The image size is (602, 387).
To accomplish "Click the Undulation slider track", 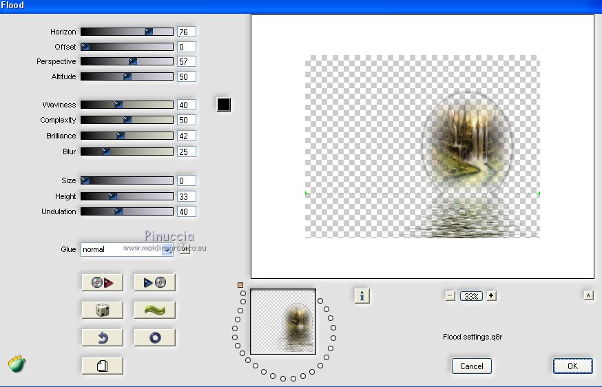I will 127,211.
